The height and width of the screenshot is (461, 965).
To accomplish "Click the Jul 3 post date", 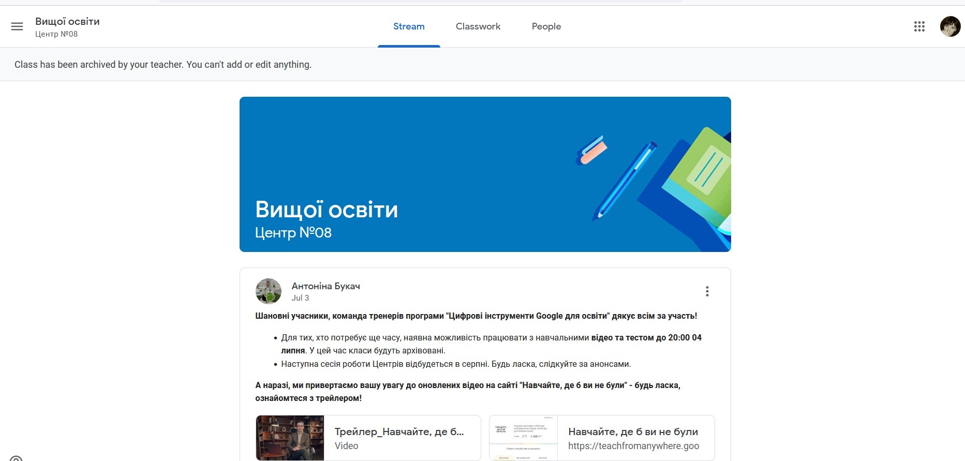I will 300,298.
